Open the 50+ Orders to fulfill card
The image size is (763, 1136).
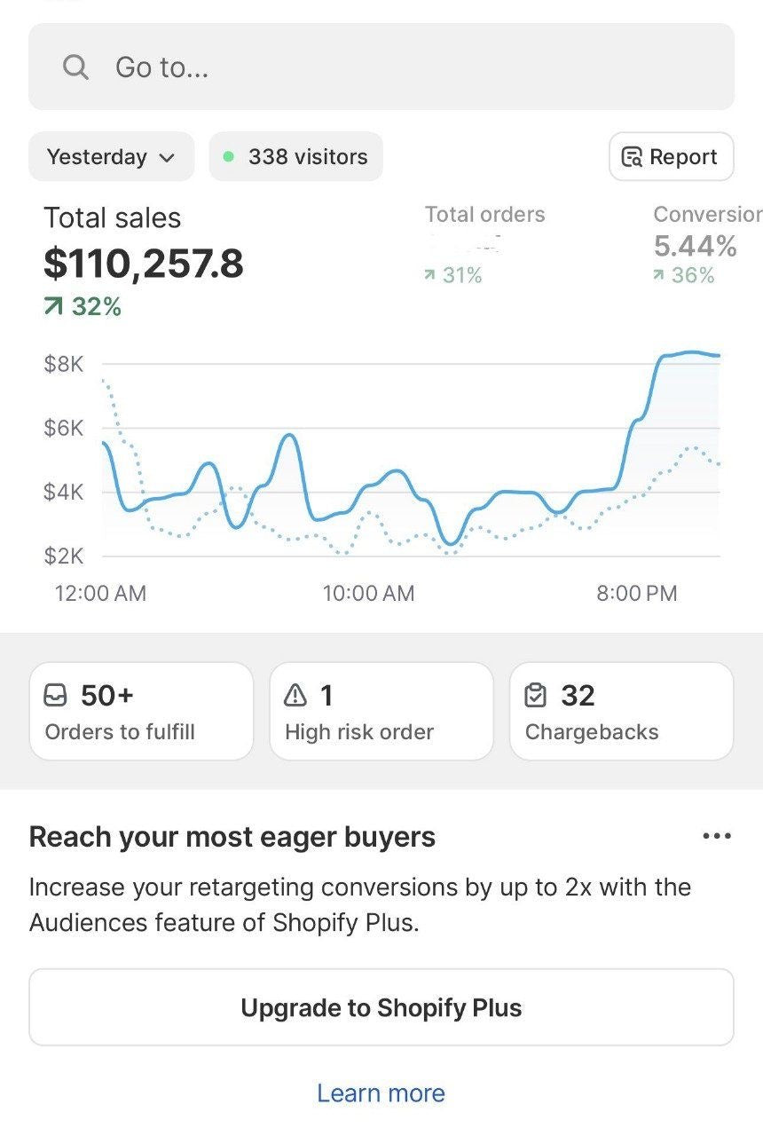141,712
